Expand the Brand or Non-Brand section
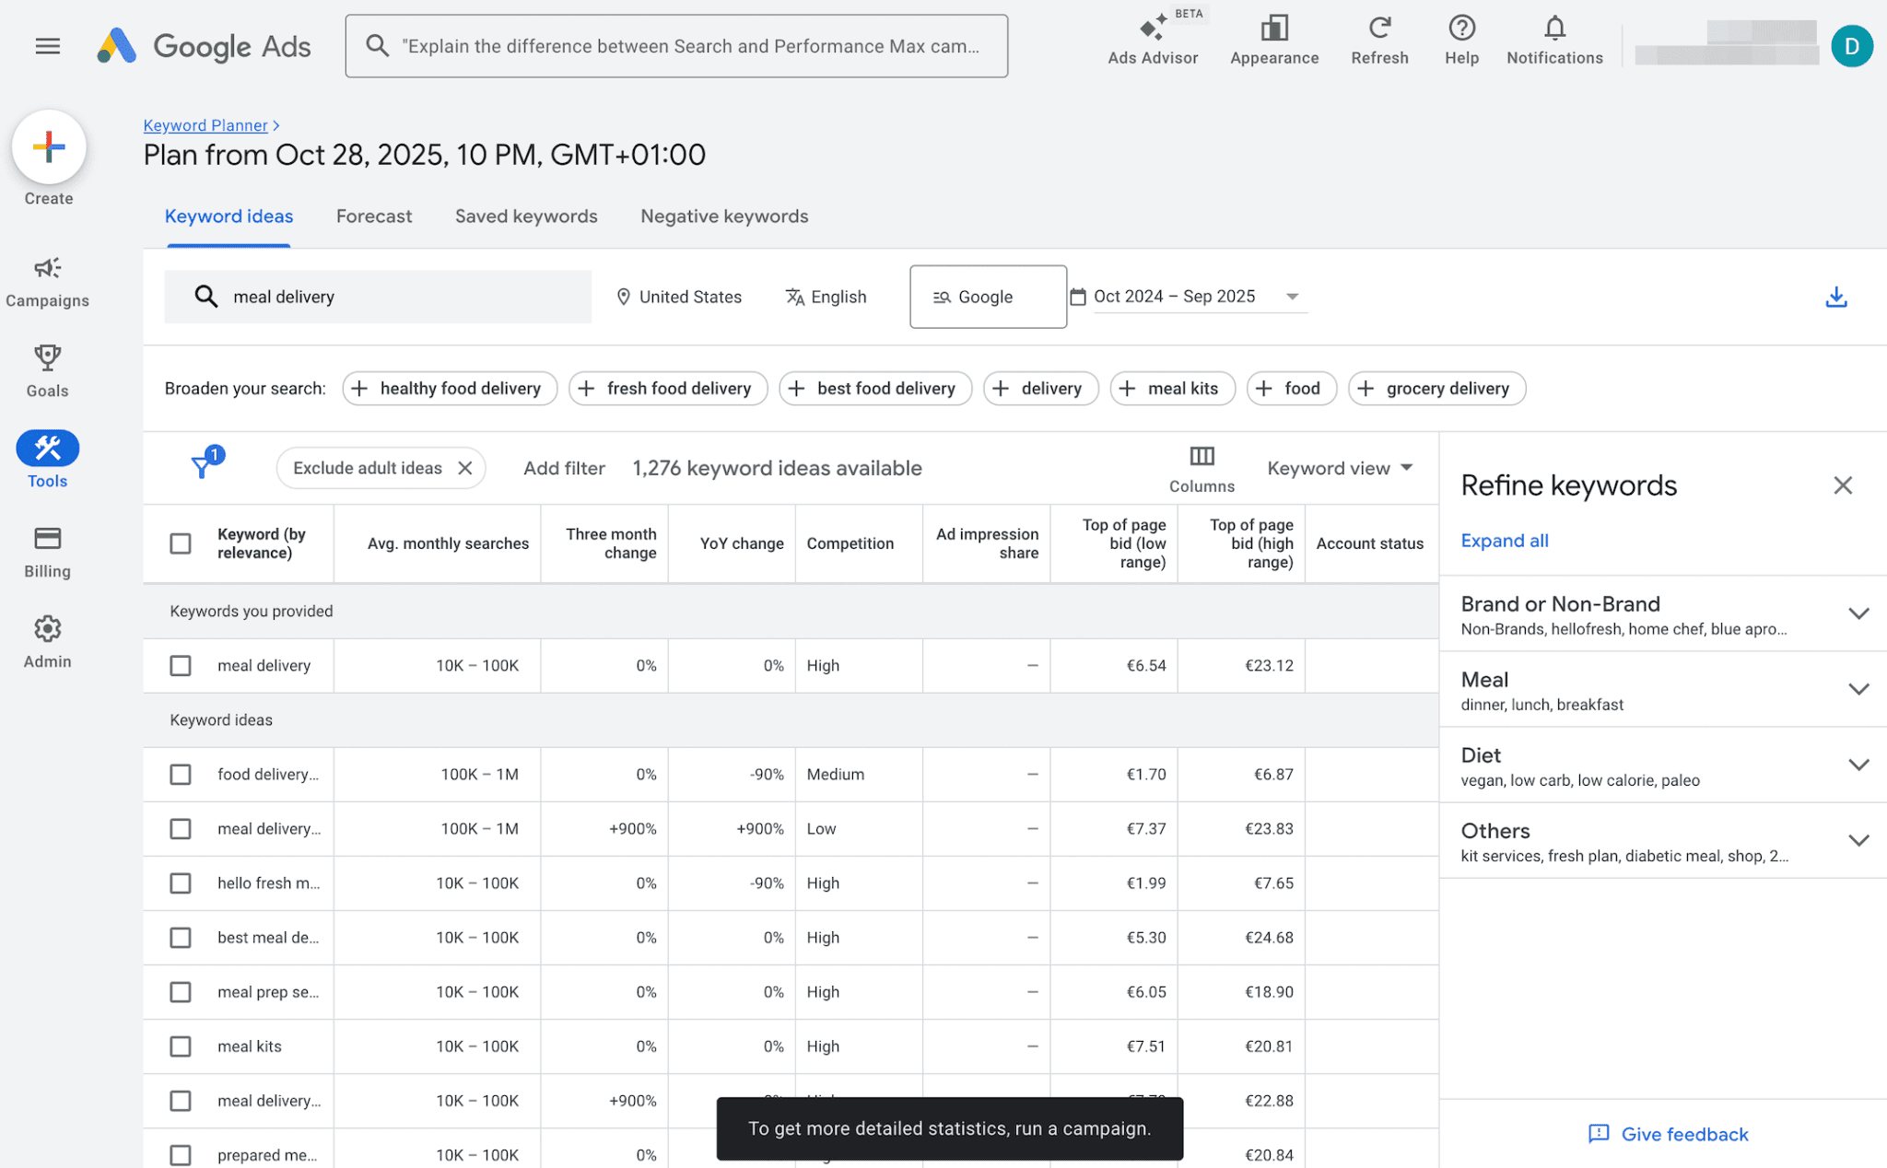 click(x=1858, y=613)
